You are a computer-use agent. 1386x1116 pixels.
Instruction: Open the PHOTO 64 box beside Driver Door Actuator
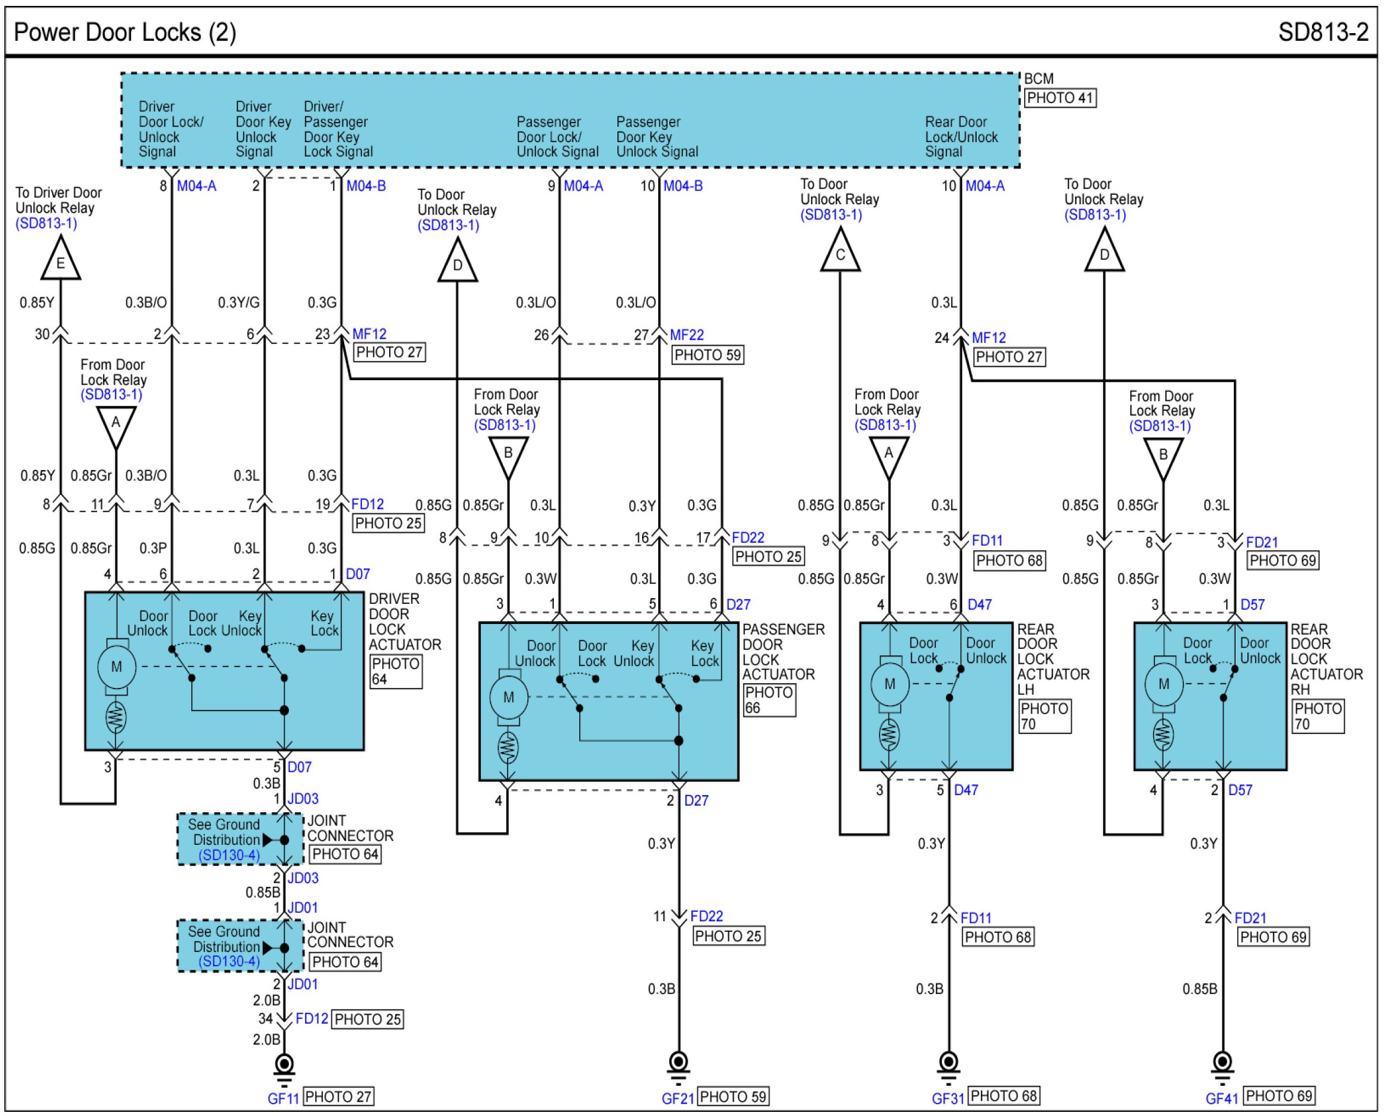396,671
